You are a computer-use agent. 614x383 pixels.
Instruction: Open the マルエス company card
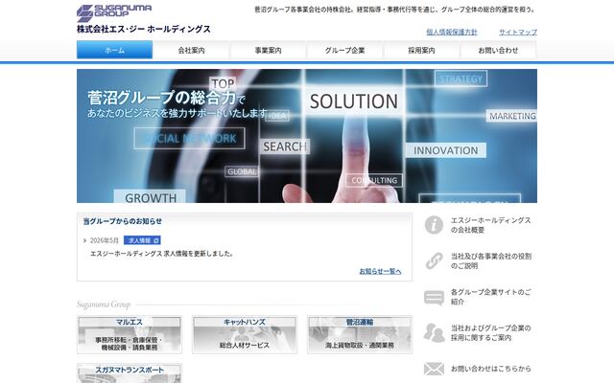pyautogui.click(x=130, y=335)
